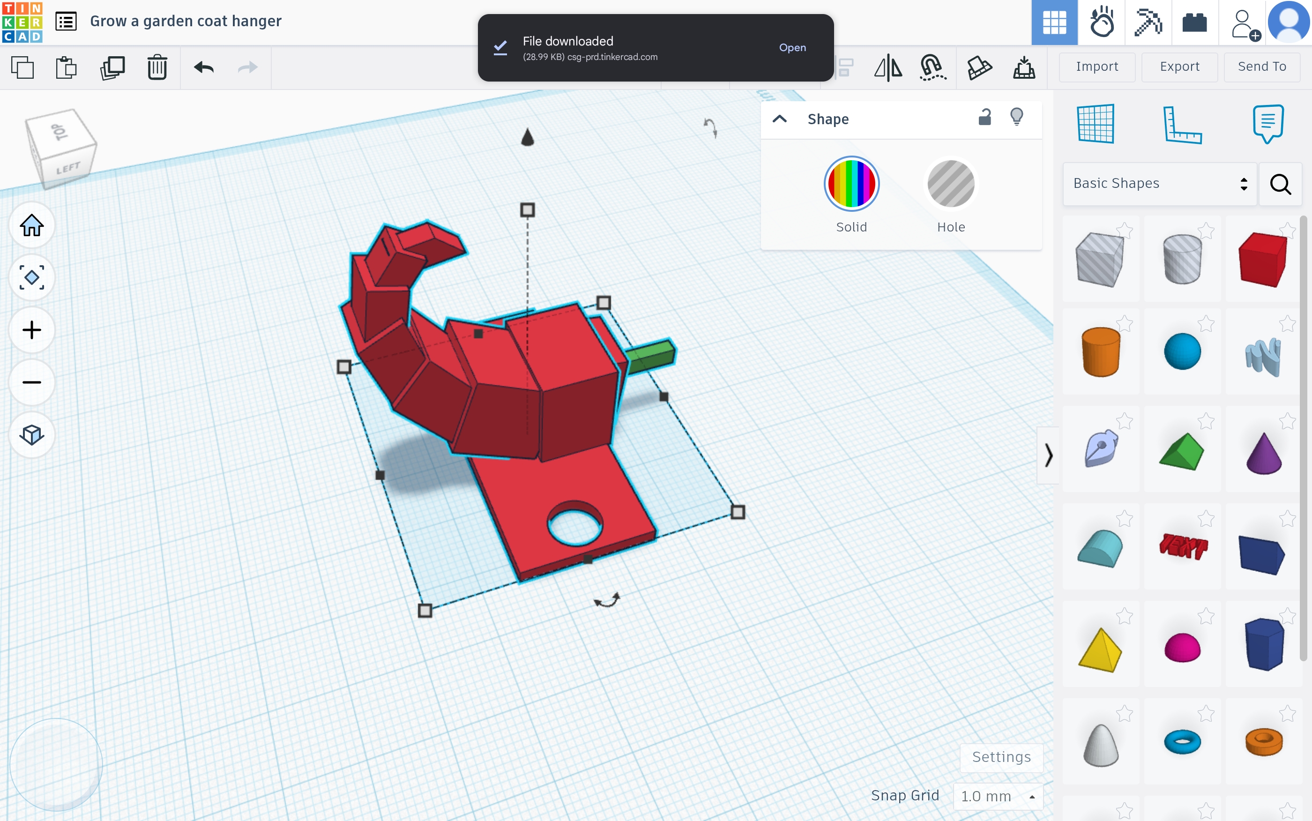Select the Solid rainbow color swatch
Image resolution: width=1312 pixels, height=821 pixels.
tap(851, 184)
